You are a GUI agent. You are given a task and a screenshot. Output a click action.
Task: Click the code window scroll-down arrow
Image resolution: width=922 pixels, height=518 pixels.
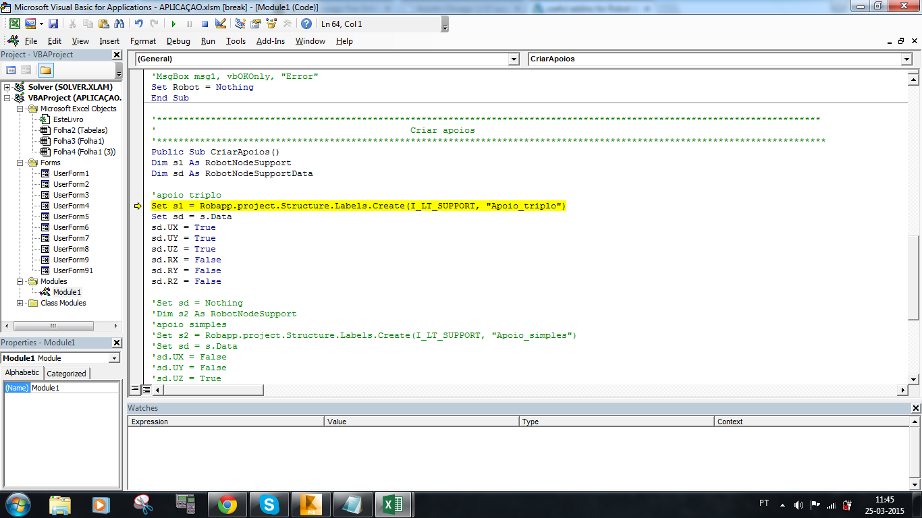pyautogui.click(x=913, y=380)
